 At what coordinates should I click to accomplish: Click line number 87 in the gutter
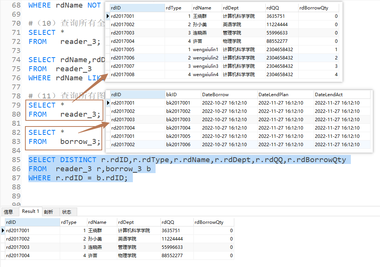(16, 178)
